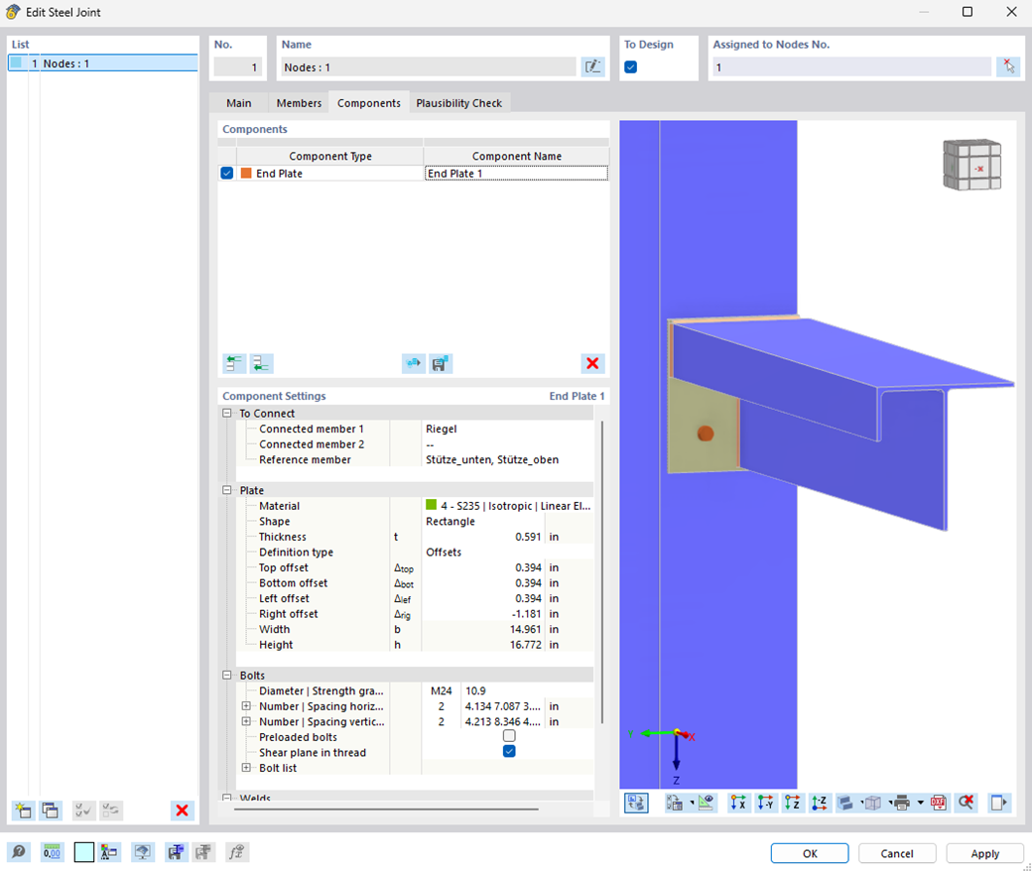Set viewport view in X direction

click(x=738, y=803)
